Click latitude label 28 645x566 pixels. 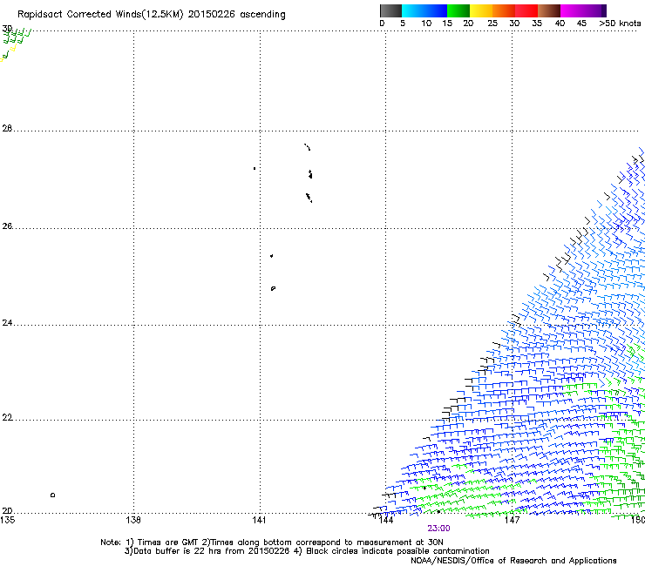click(7, 128)
